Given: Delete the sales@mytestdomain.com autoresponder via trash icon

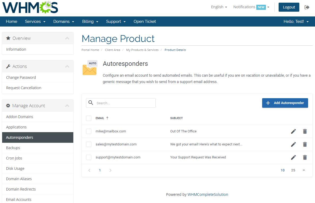Looking at the screenshot, I should [x=305, y=144].
